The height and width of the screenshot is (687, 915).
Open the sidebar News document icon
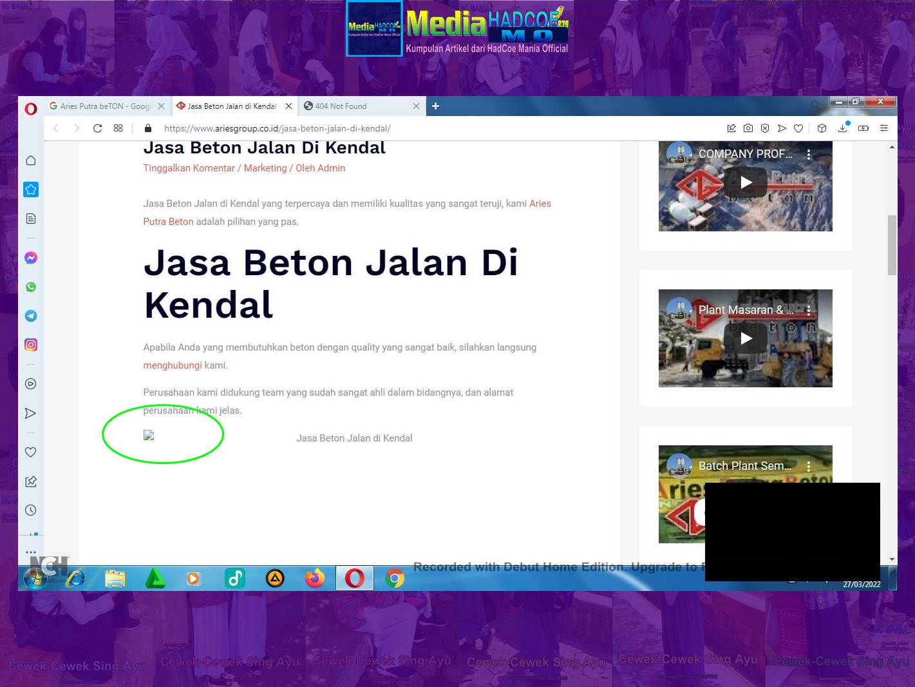point(30,218)
